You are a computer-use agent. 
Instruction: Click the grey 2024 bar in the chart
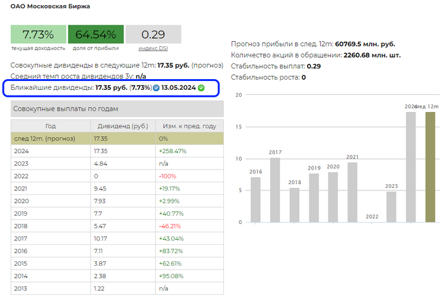(411, 167)
